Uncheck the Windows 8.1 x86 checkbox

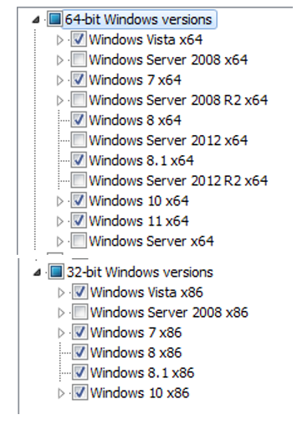pyautogui.click(x=79, y=372)
